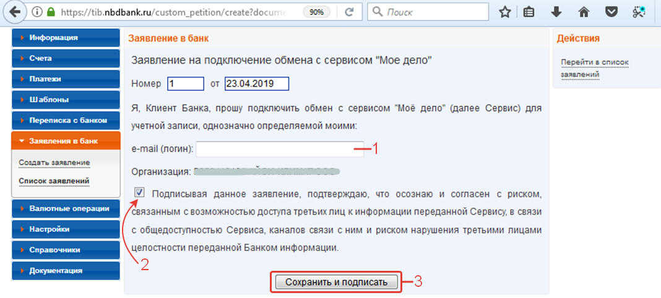
Task: Click the e-mail (логин) input field
Action: [280, 149]
